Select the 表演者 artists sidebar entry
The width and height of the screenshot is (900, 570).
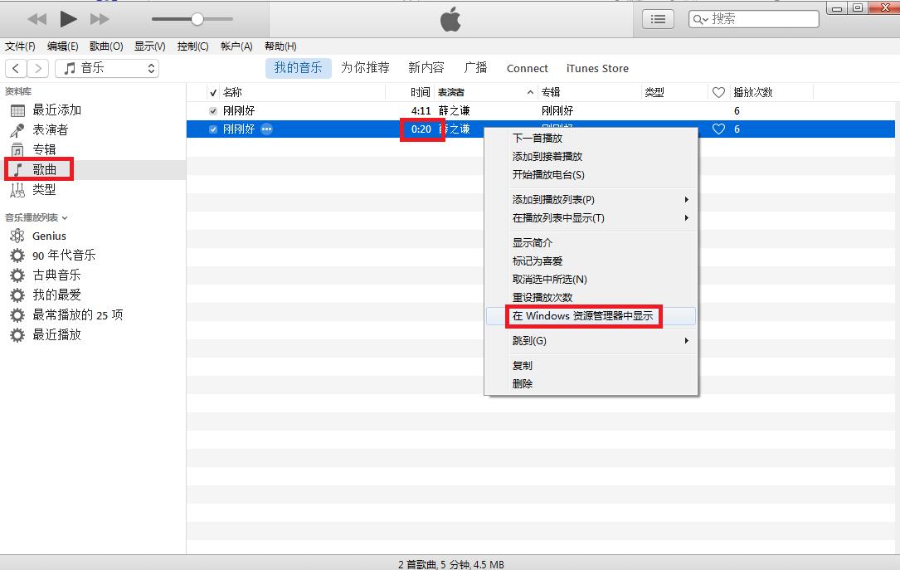pyautogui.click(x=47, y=129)
